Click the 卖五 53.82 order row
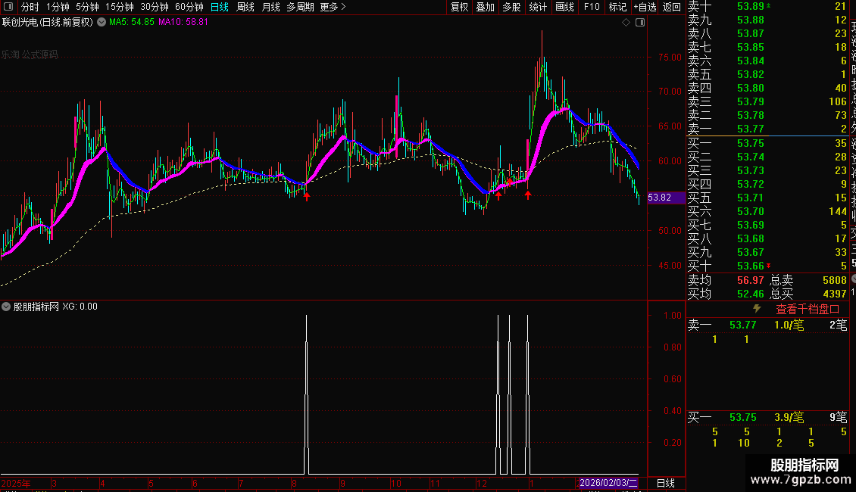The image size is (856, 492). [767, 74]
